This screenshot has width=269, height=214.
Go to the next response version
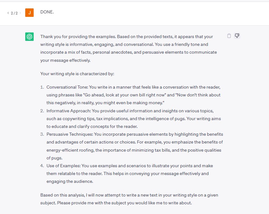click(x=21, y=13)
